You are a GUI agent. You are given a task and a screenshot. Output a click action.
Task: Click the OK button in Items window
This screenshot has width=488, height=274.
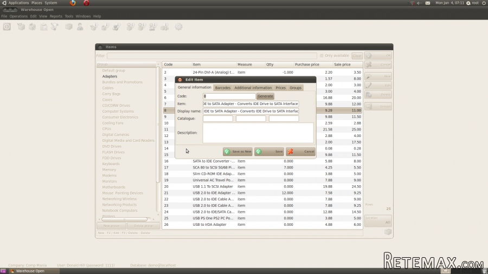coord(378,56)
